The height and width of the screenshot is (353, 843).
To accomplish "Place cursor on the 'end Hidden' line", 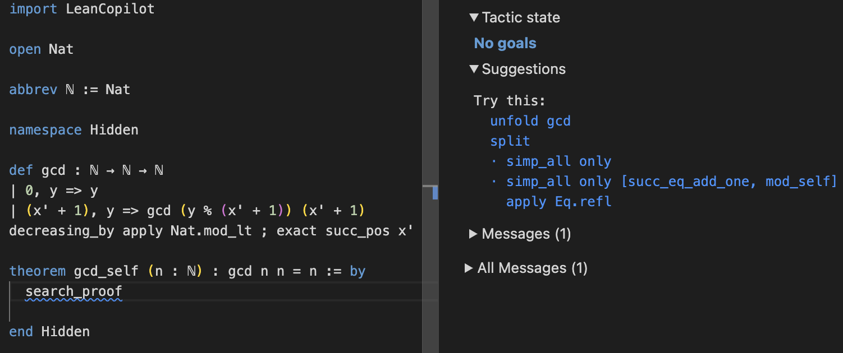I will click(49, 332).
